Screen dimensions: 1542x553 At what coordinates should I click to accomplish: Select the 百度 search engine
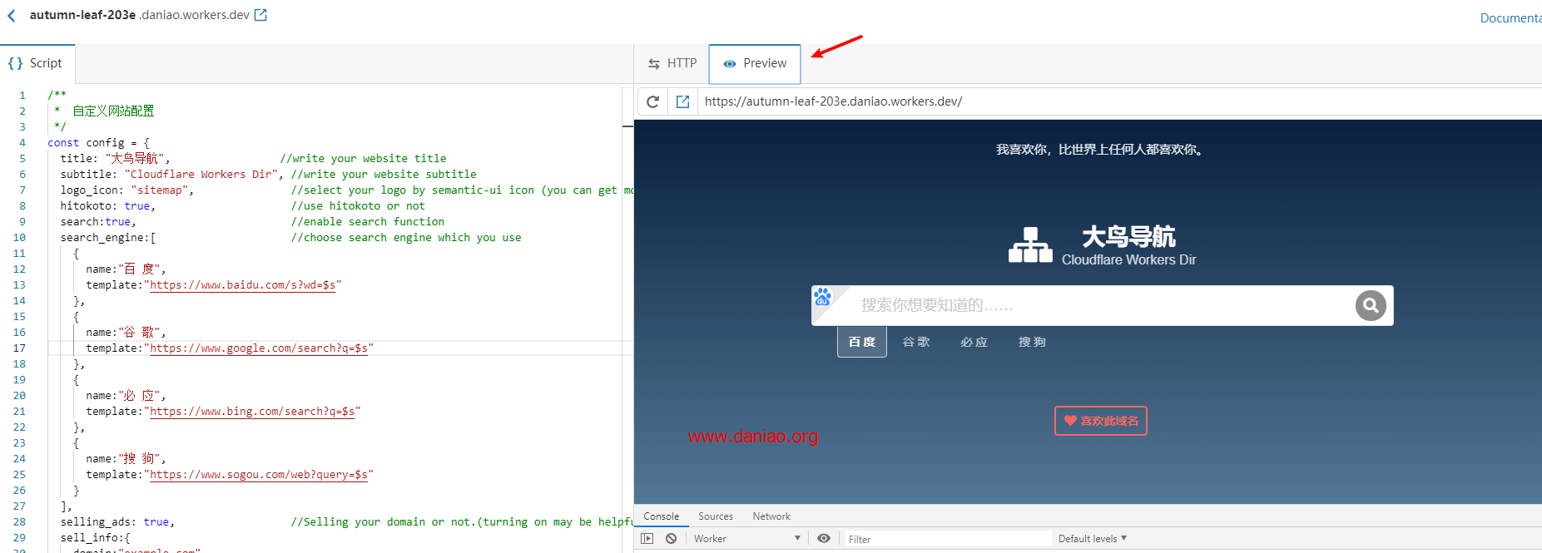coord(862,342)
